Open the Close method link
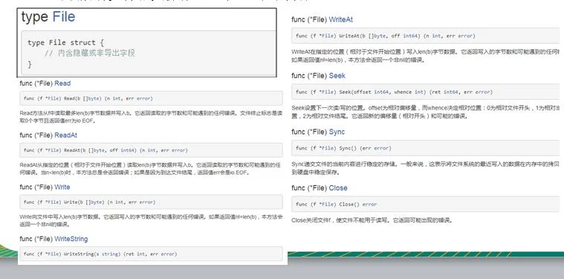This screenshot has height=279, width=564. coord(338,188)
